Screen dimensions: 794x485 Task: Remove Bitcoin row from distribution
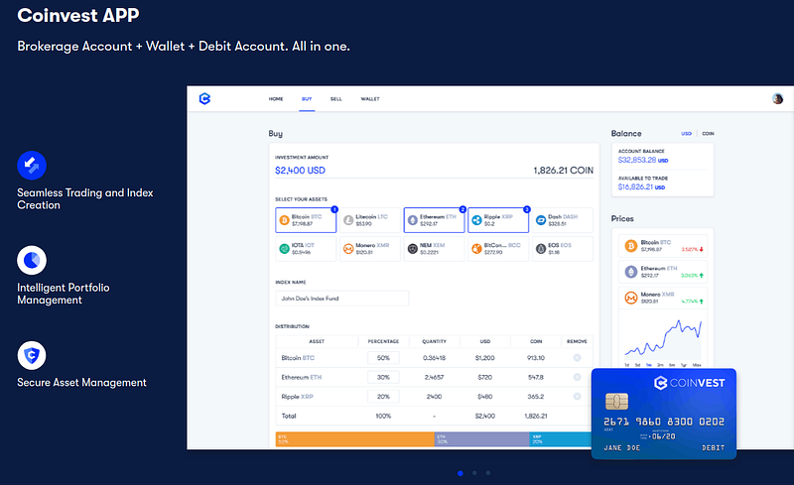[577, 358]
